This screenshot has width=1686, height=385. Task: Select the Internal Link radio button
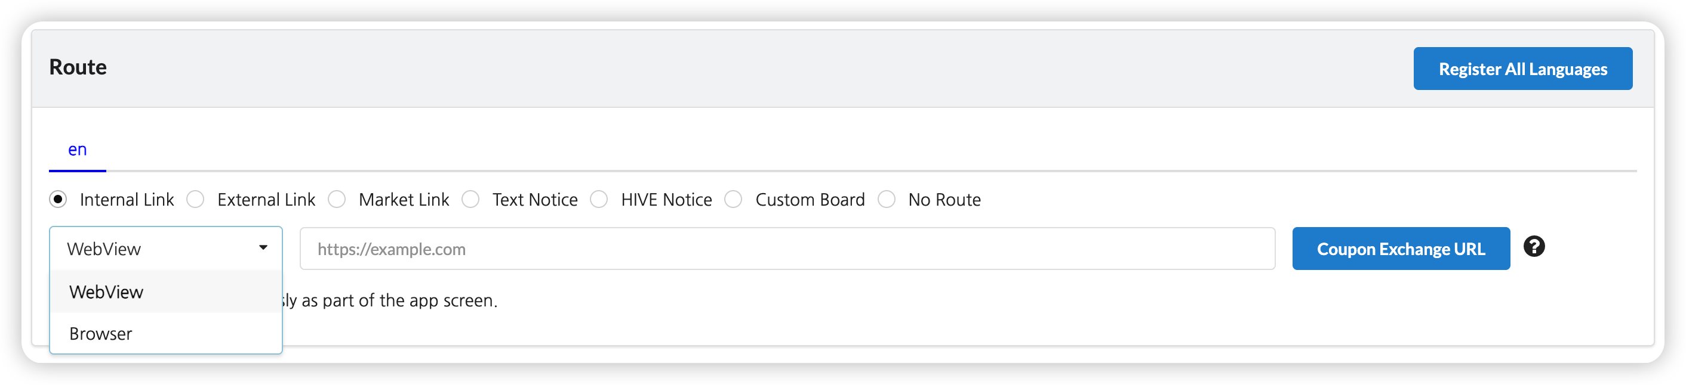click(x=59, y=200)
